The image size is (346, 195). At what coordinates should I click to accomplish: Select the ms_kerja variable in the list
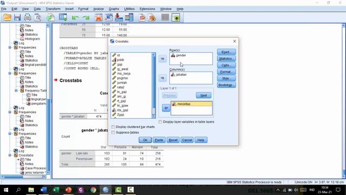click(x=124, y=74)
